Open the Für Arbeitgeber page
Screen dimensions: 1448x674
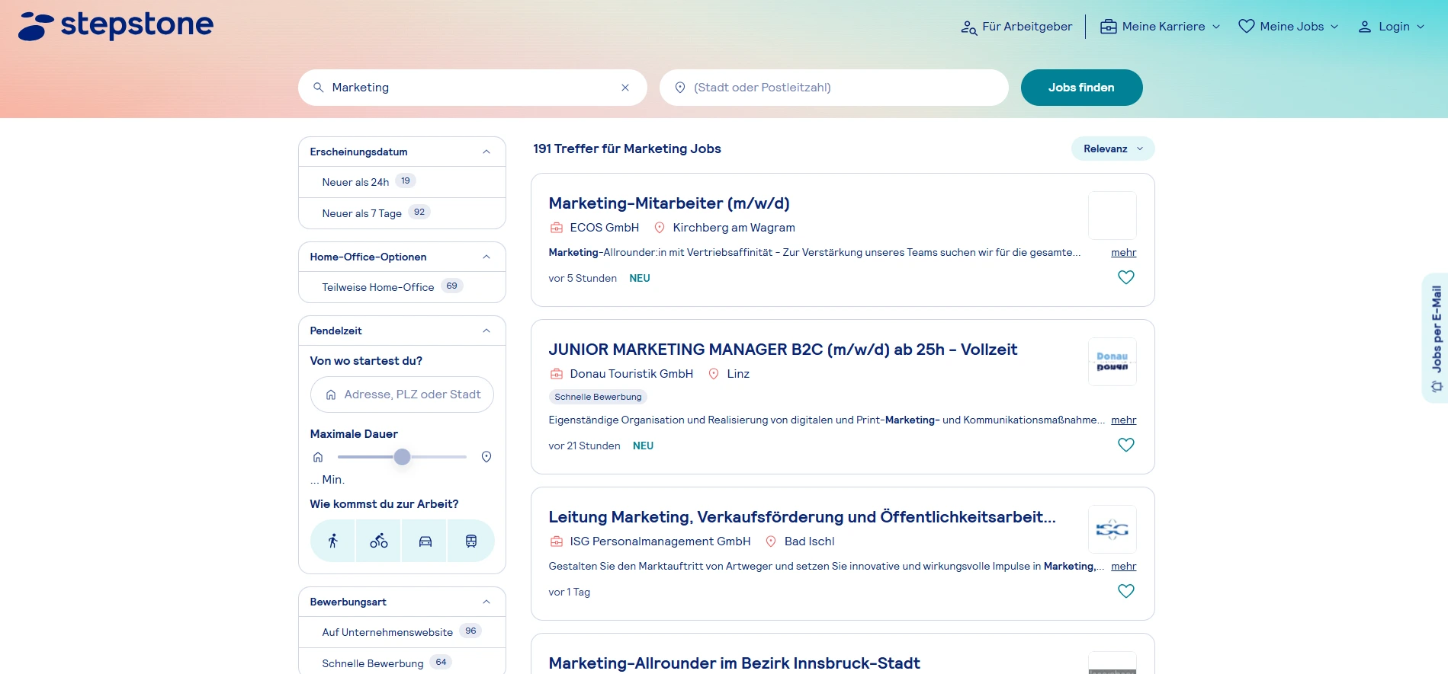coord(1016,27)
